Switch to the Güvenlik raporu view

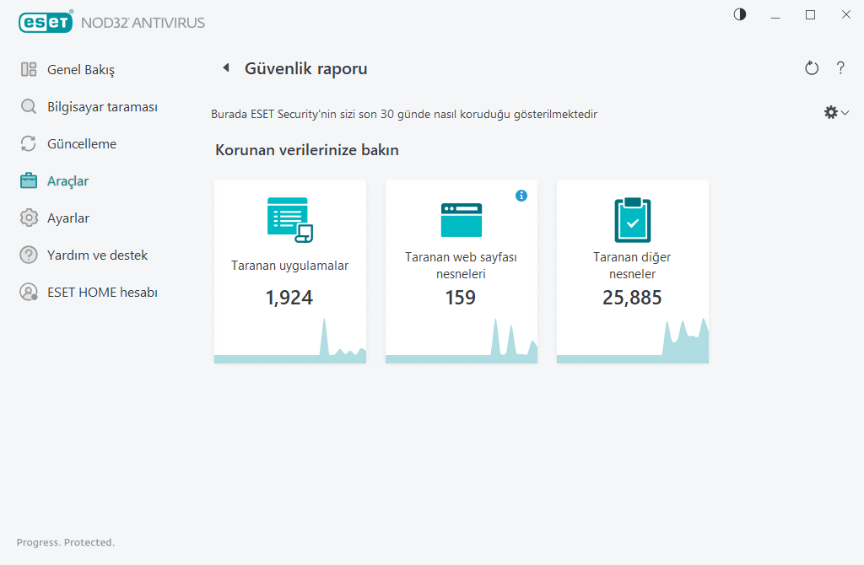[x=305, y=68]
